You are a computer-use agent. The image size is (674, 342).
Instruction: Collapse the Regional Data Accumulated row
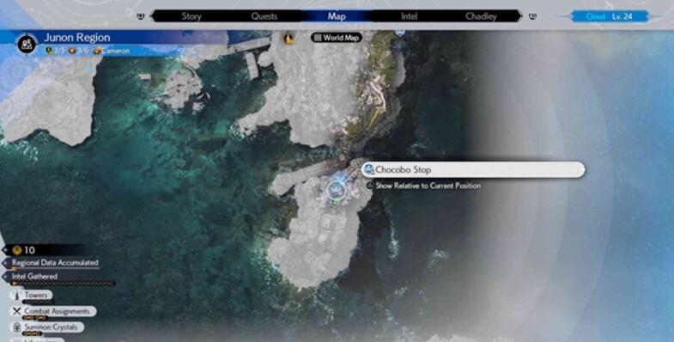pos(51,263)
